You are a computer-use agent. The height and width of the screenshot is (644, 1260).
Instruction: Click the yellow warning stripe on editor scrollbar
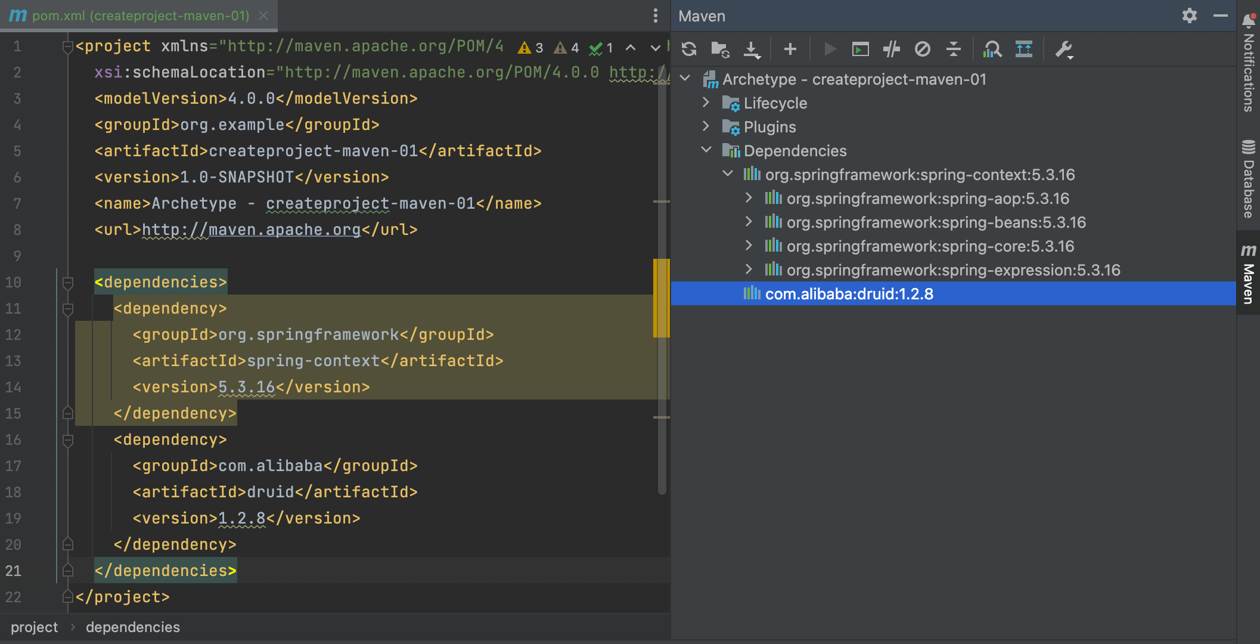(x=661, y=298)
